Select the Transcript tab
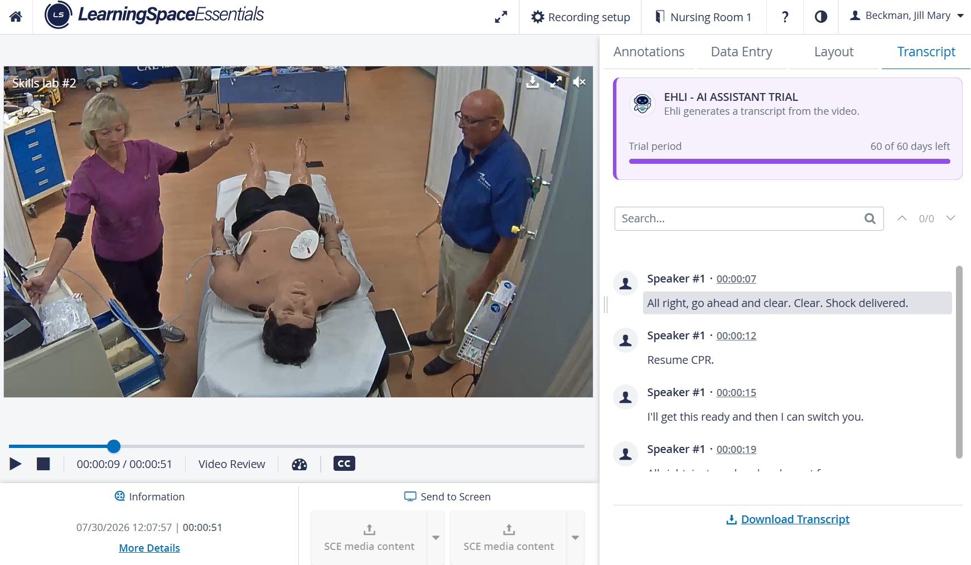 926,52
